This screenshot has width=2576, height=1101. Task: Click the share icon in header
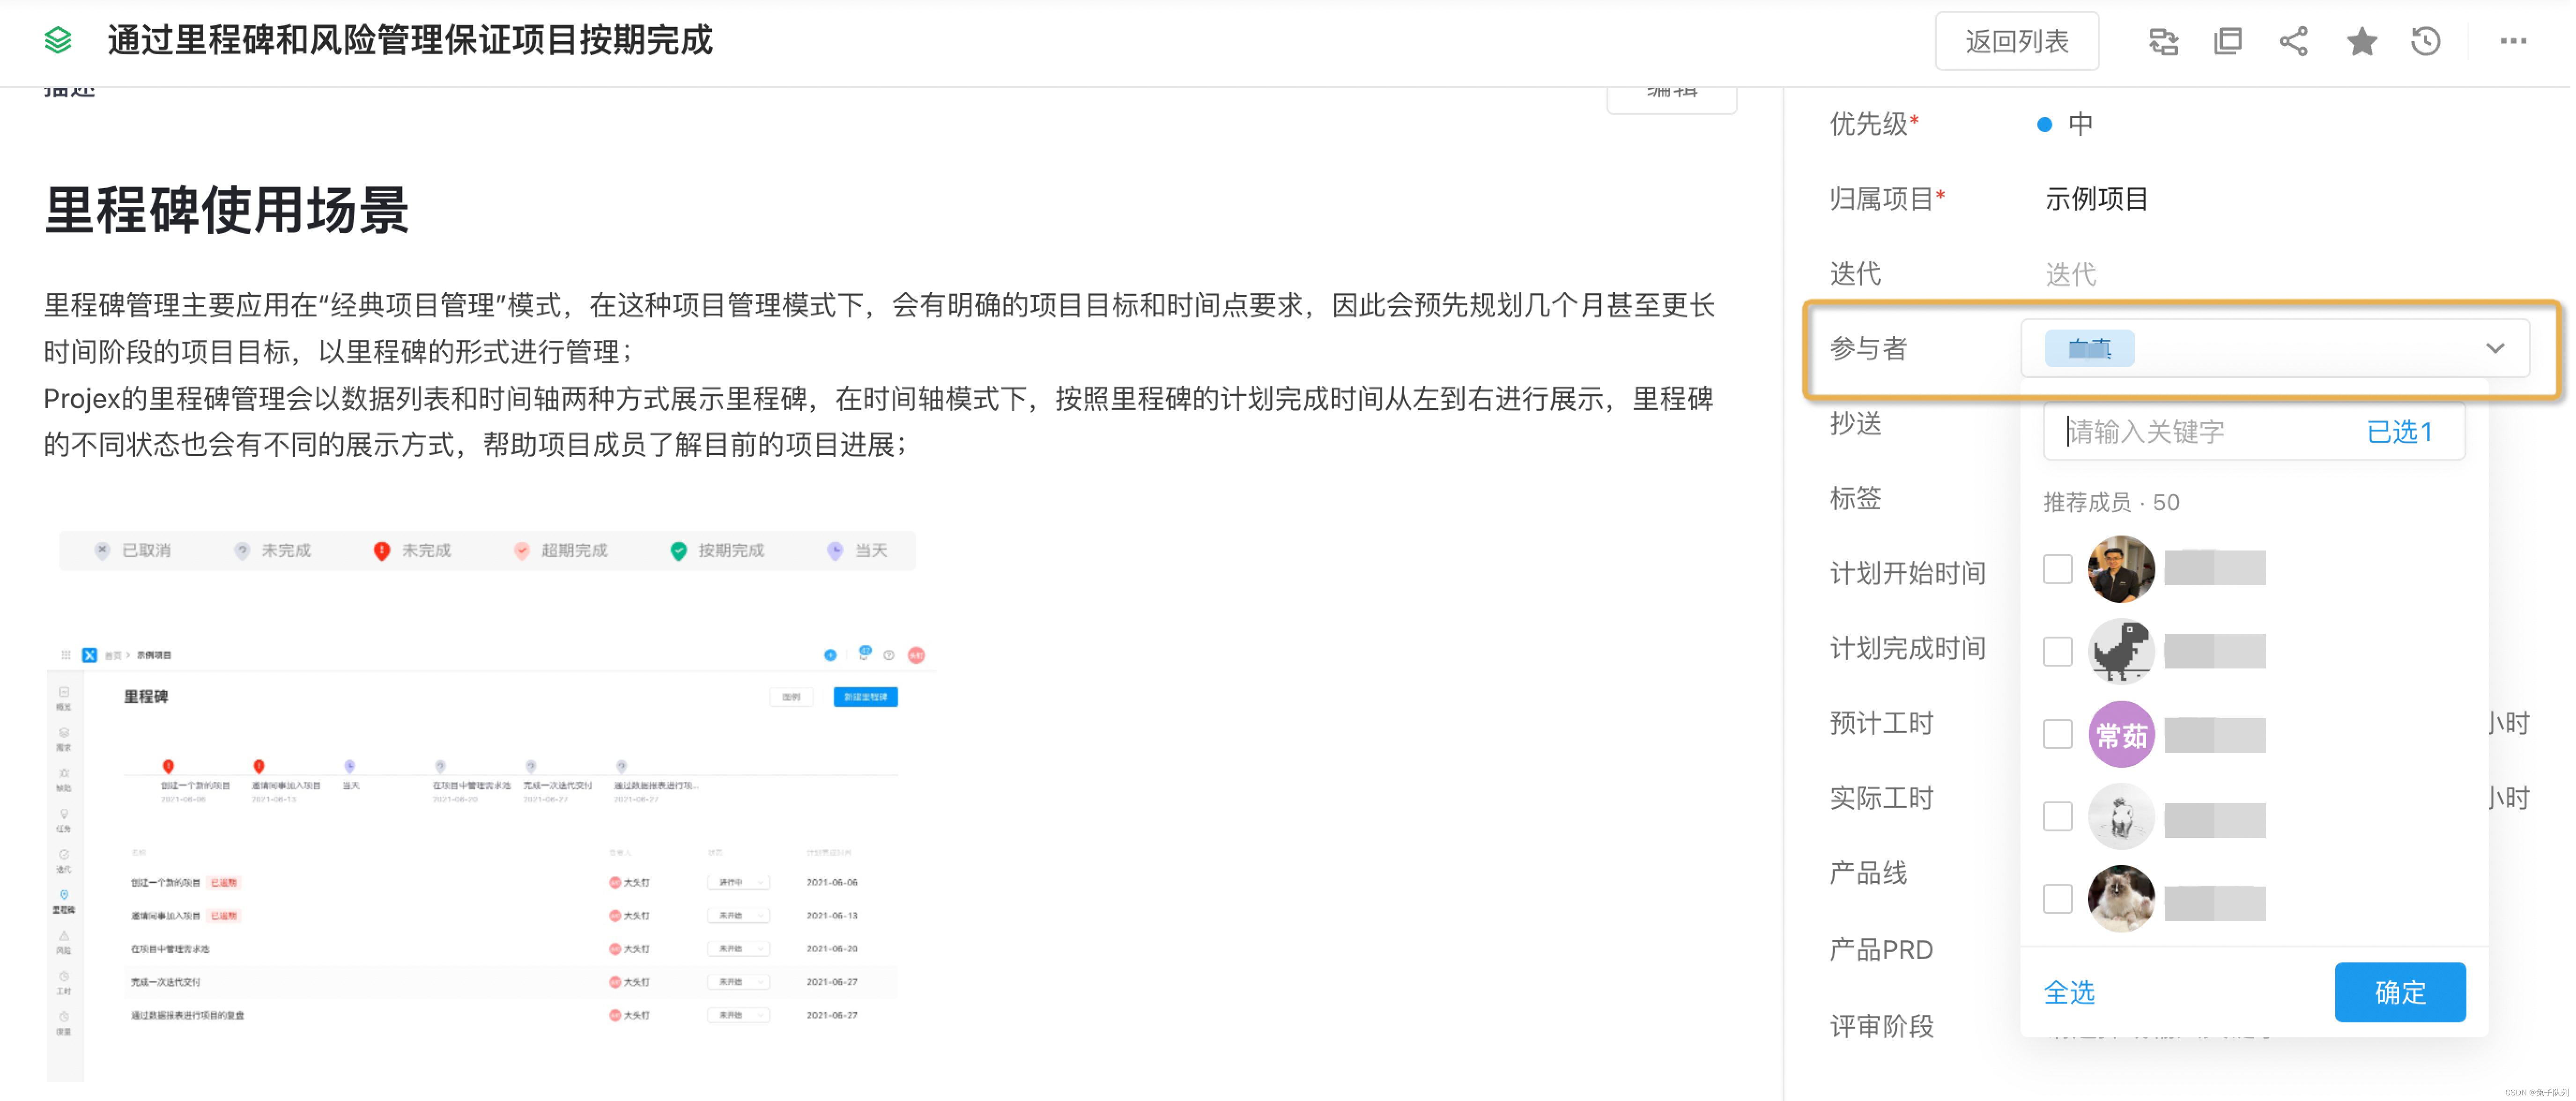[x=2293, y=41]
